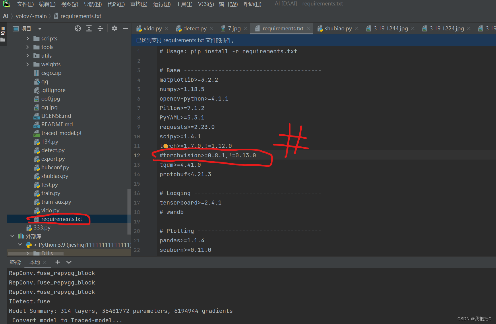Open the VCS(S) menu
Screen dimensions: 496x324
(206, 4)
